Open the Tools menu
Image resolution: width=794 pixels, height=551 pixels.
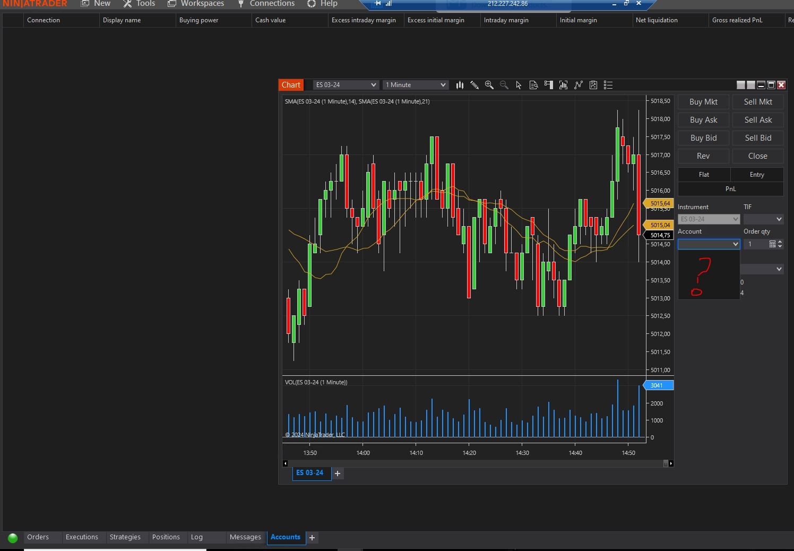pyautogui.click(x=140, y=4)
